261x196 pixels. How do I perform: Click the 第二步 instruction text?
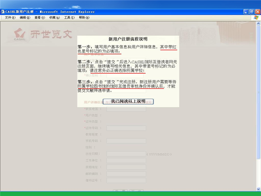coord(127,66)
